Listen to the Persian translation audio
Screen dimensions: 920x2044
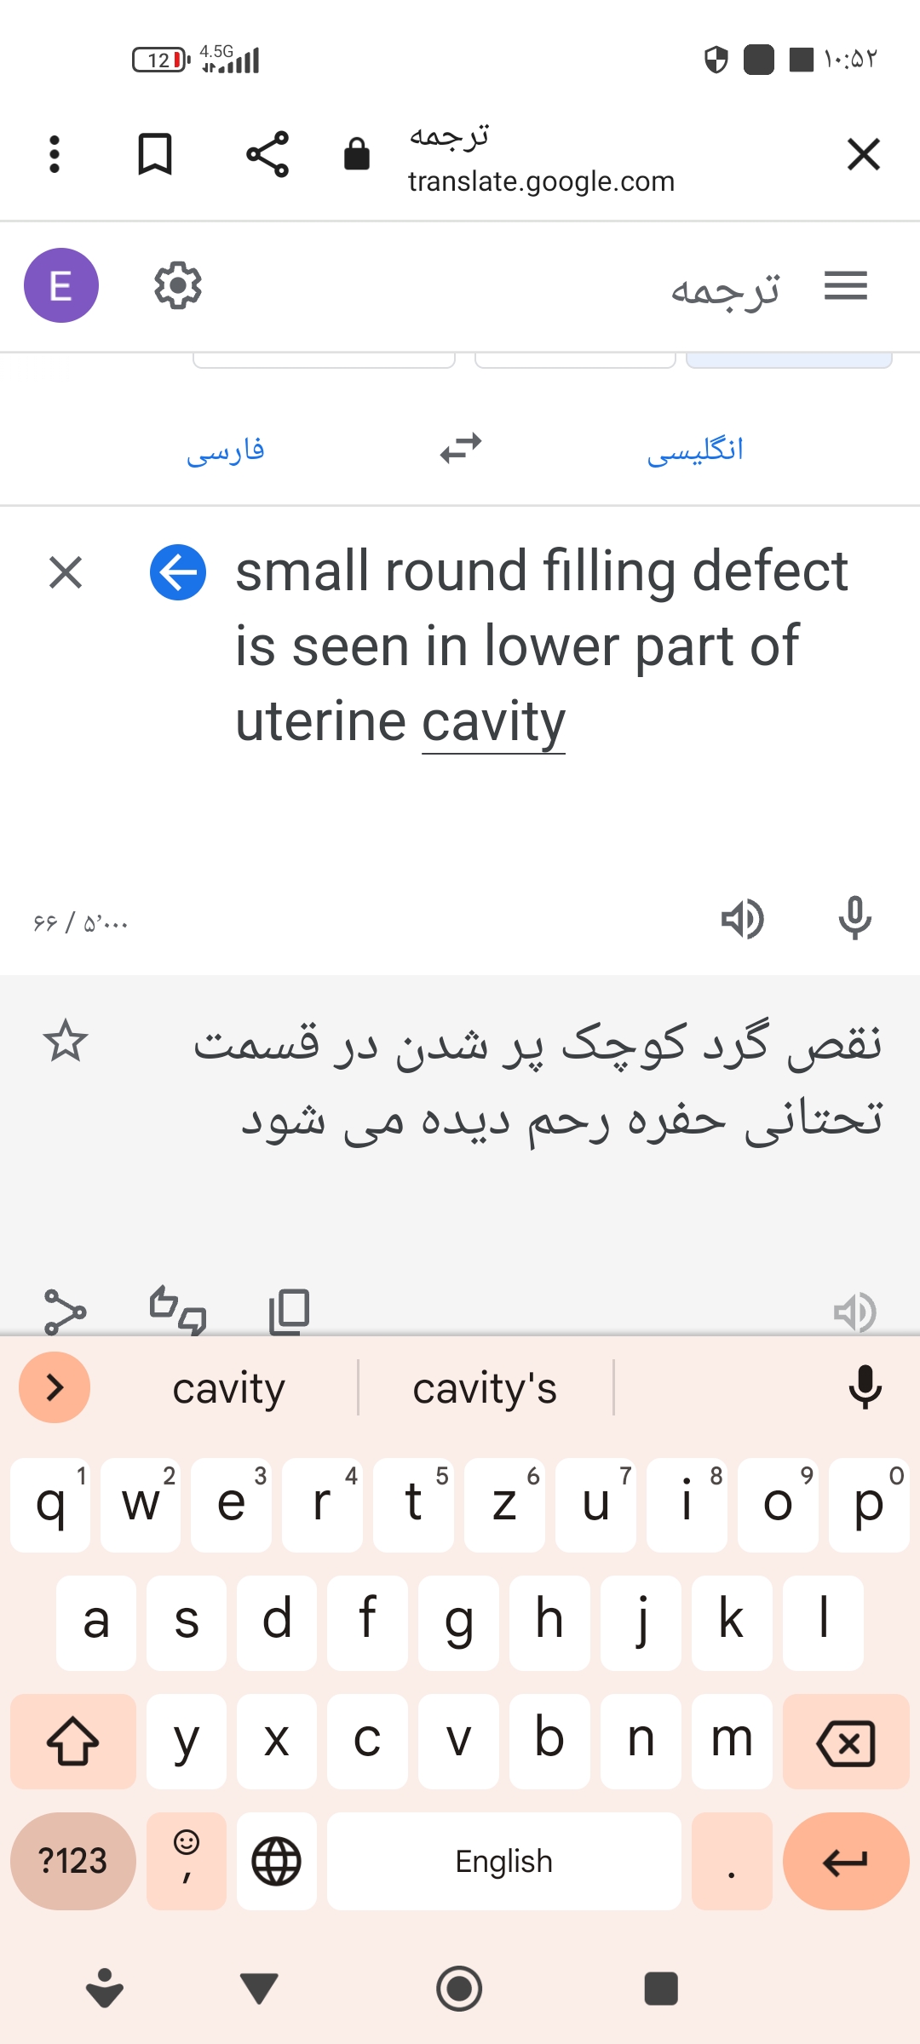pyautogui.click(x=854, y=1312)
